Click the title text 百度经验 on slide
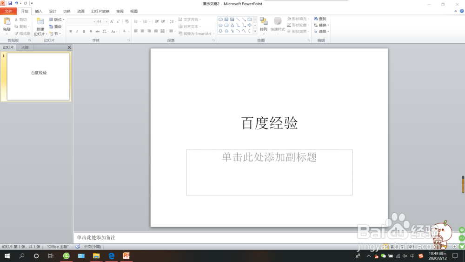The height and width of the screenshot is (262, 465). tap(269, 123)
